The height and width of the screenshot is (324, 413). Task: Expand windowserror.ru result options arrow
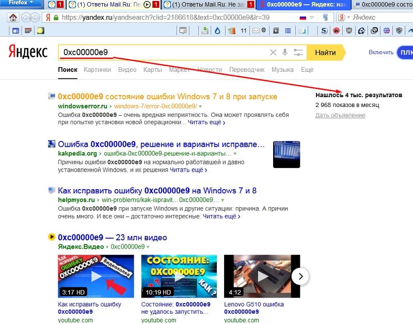200,106
